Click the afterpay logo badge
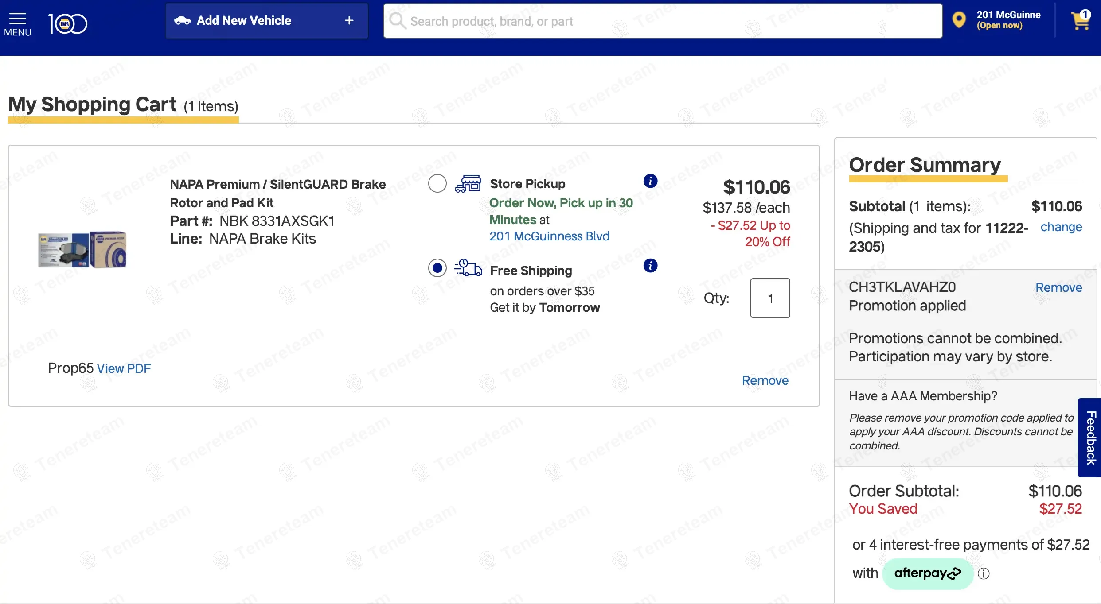The image size is (1101, 604). [x=928, y=573]
